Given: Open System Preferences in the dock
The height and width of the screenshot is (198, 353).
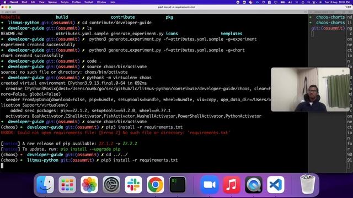Looking at the screenshot, I should [111, 185].
